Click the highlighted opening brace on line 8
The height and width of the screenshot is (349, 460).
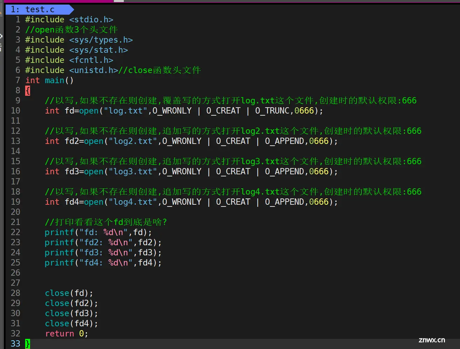(x=28, y=90)
